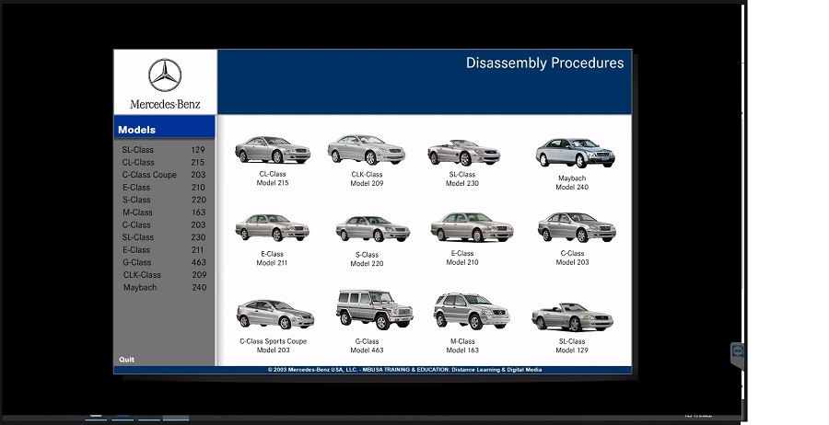This screenshot has width=829, height=425.
Task: Pick the E-Class Model 210 car image
Action: (472, 227)
